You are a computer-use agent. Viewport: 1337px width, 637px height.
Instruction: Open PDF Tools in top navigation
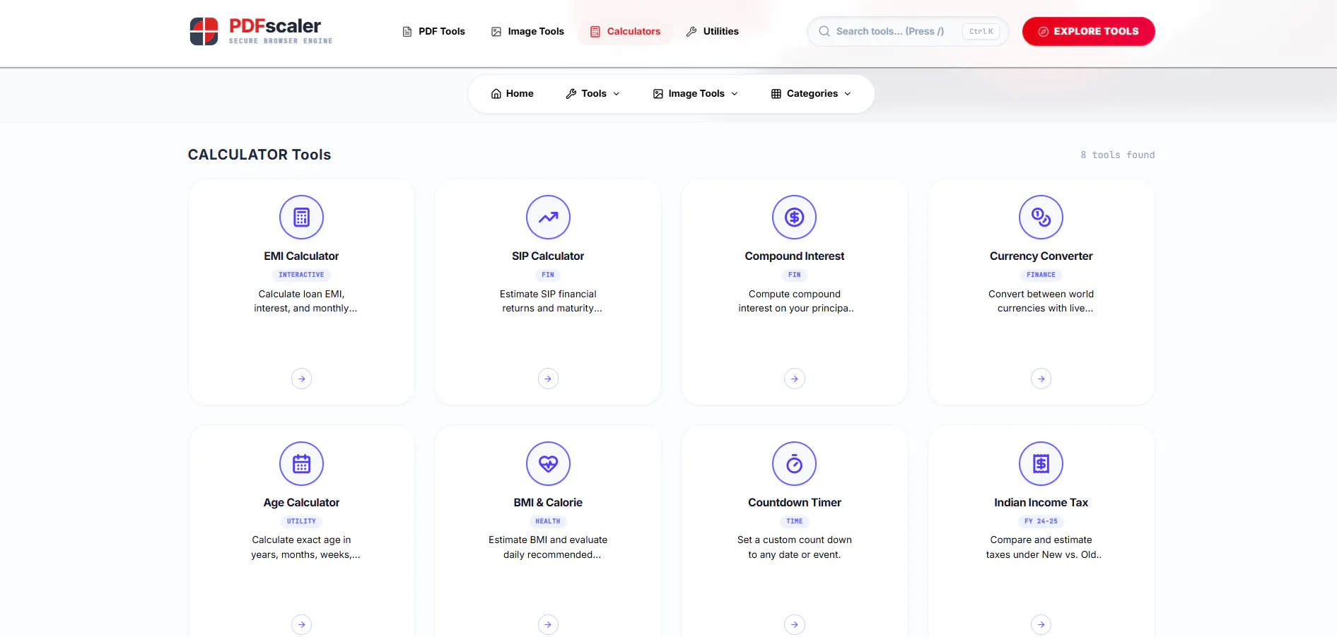coord(433,31)
